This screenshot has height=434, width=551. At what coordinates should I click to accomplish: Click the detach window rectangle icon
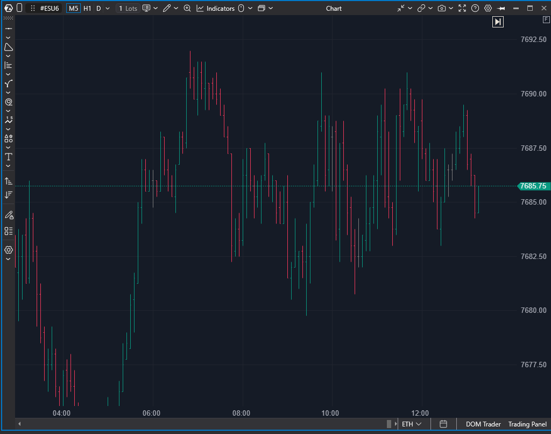coord(20,8)
